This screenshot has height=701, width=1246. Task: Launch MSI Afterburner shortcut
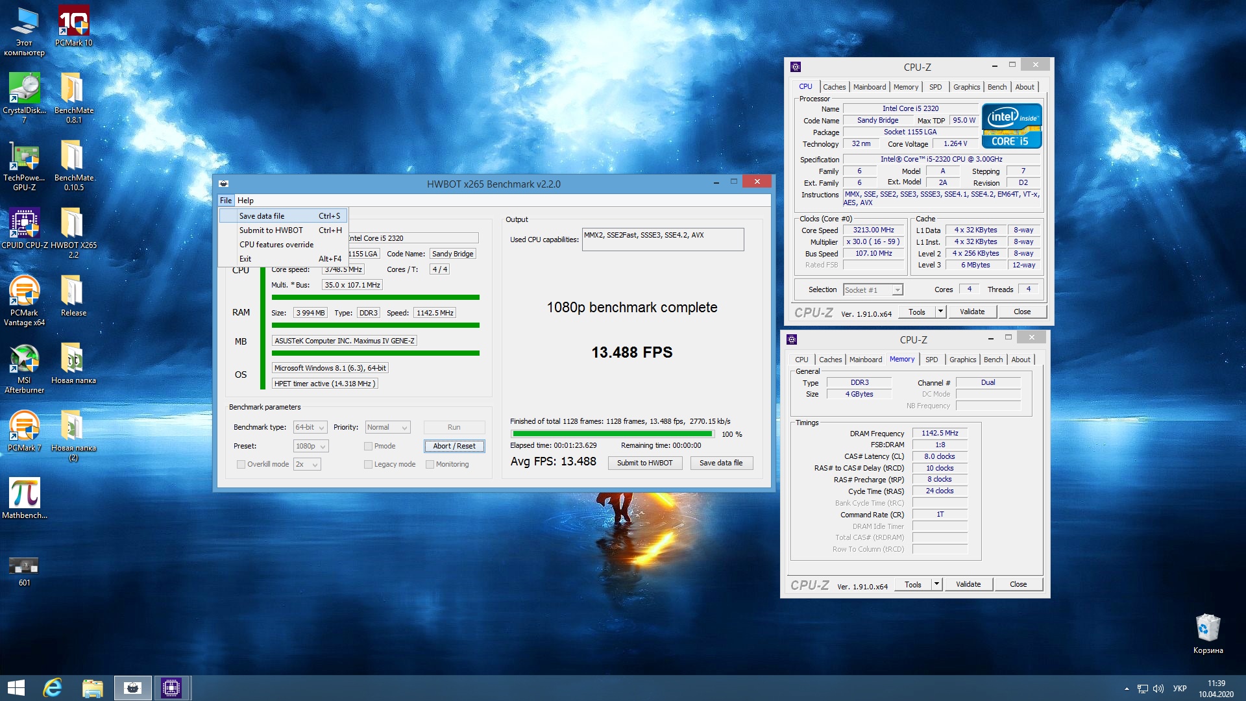tap(24, 367)
